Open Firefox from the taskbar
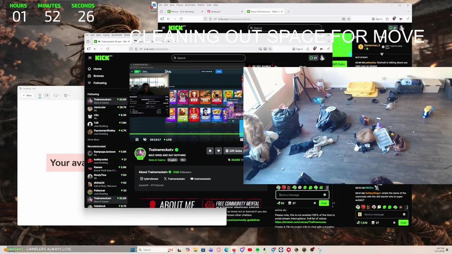This screenshot has width=452, height=254. click(x=234, y=250)
